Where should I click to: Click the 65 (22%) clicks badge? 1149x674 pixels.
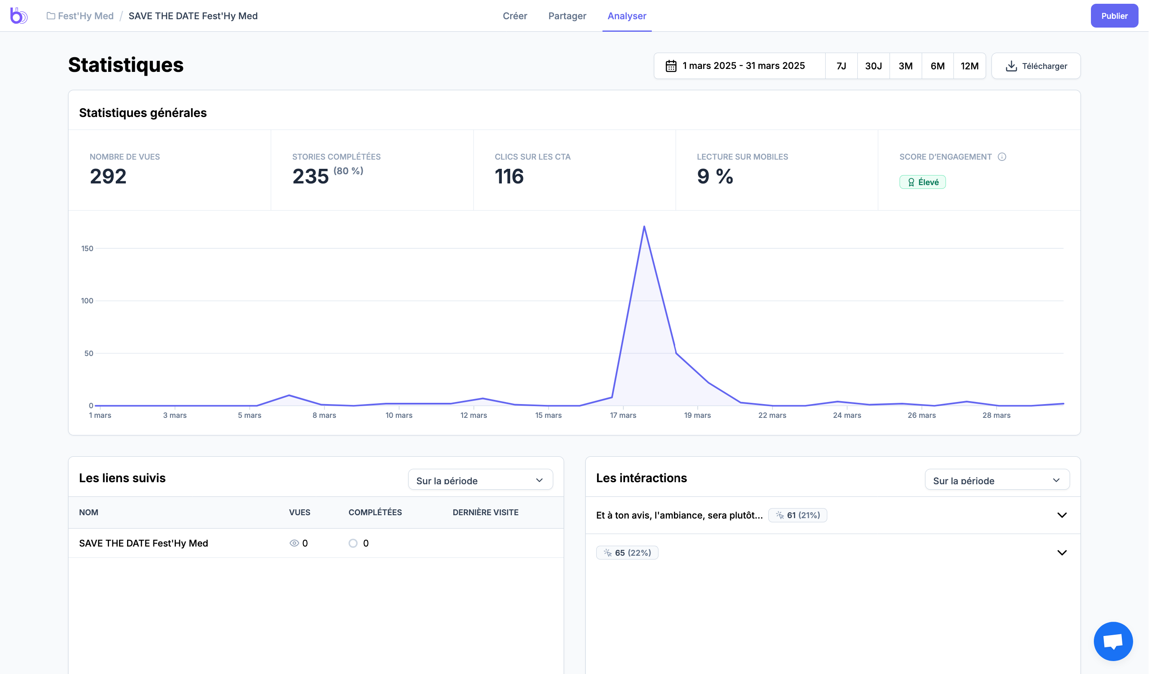(627, 553)
